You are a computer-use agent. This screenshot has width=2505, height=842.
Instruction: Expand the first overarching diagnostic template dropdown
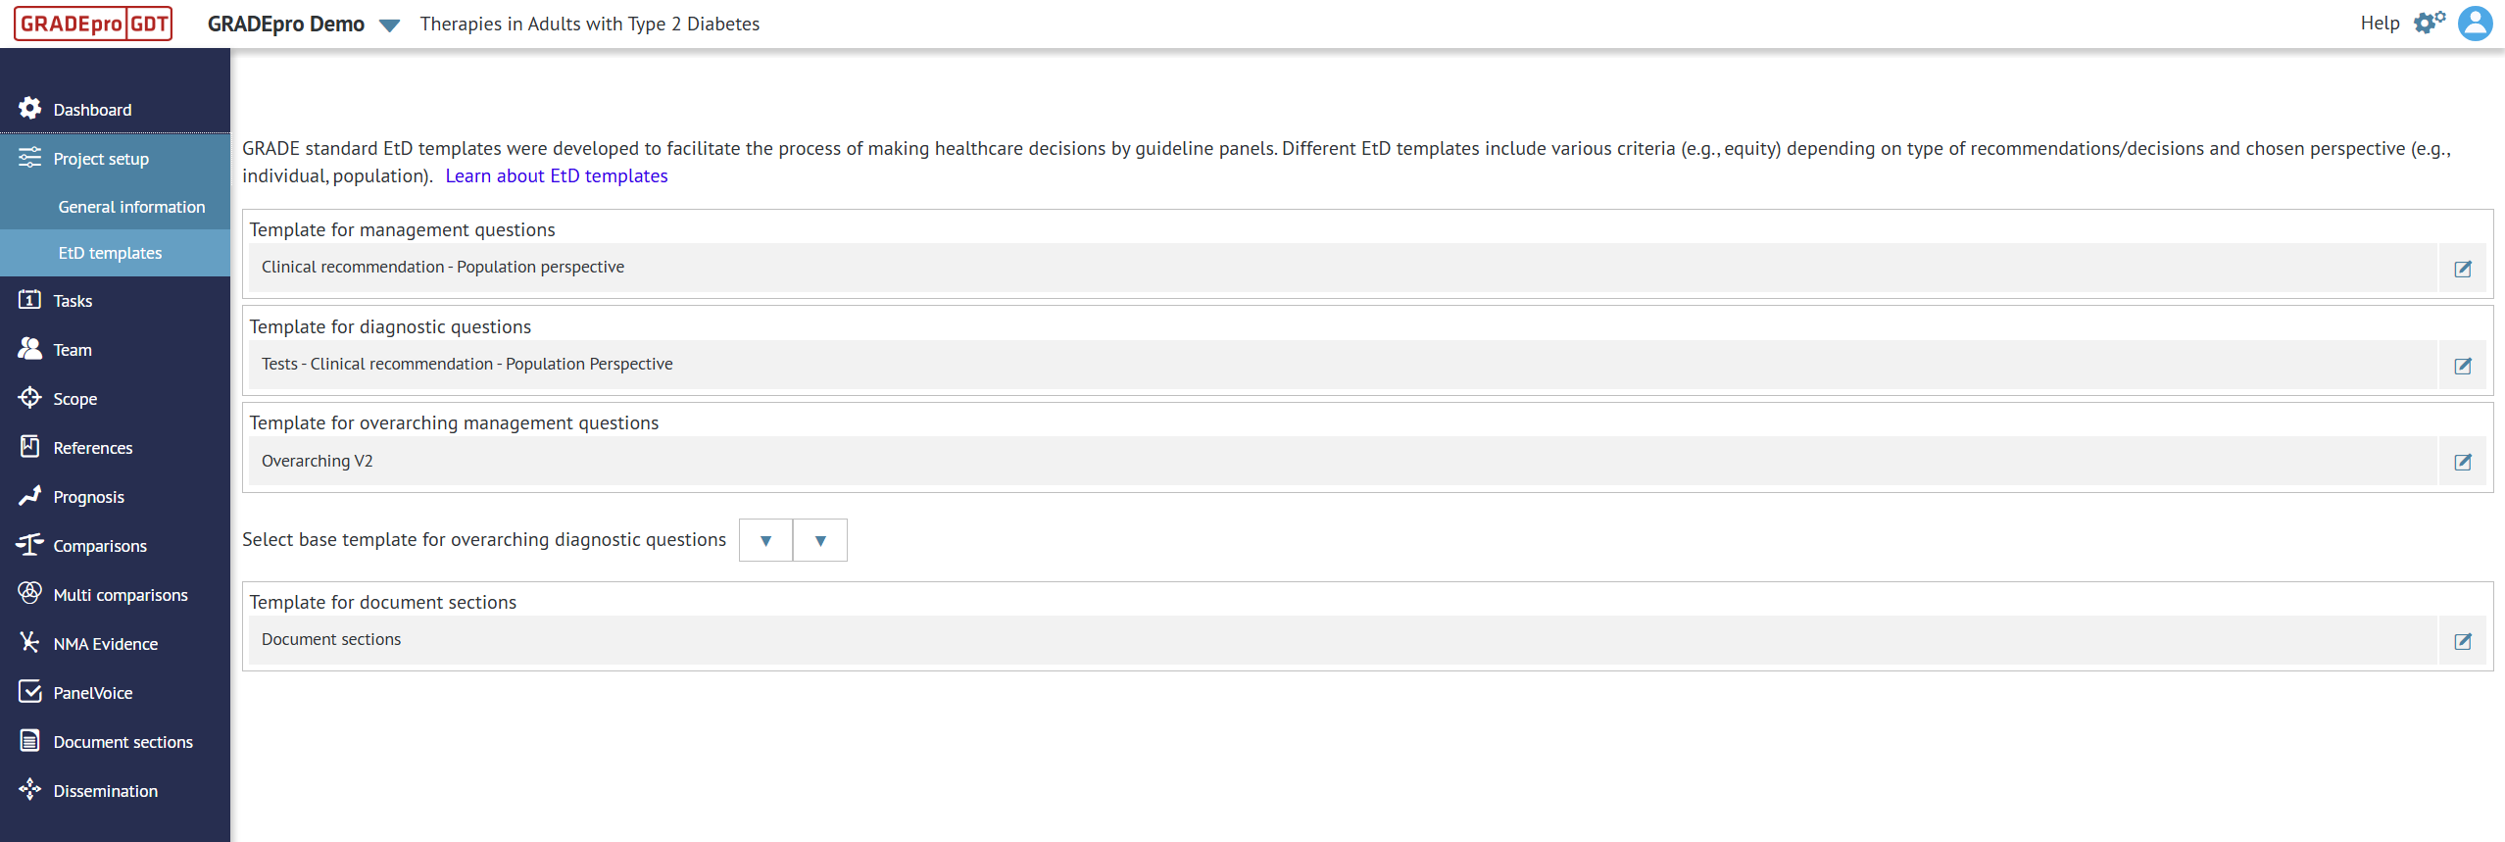pyautogui.click(x=765, y=540)
